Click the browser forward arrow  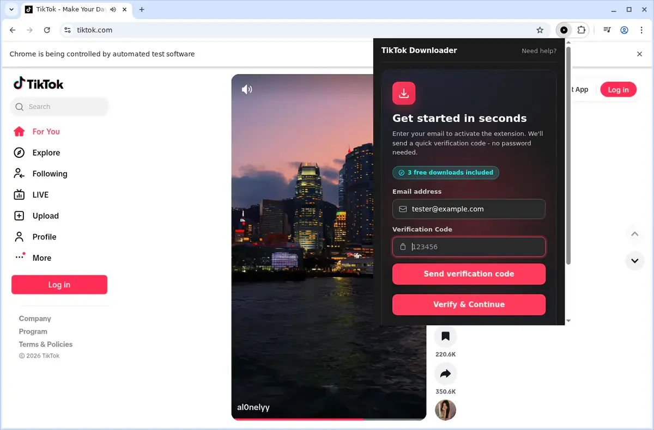tap(30, 30)
